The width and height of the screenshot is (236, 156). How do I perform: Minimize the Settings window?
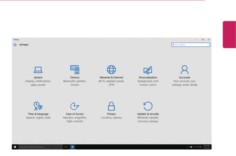tap(197, 40)
